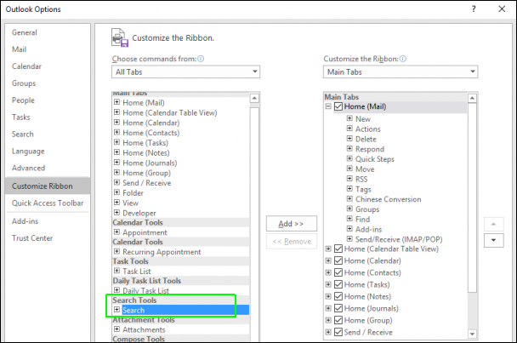517x343 pixels.
Task: Close the Outlook Options dialog
Action: point(502,9)
